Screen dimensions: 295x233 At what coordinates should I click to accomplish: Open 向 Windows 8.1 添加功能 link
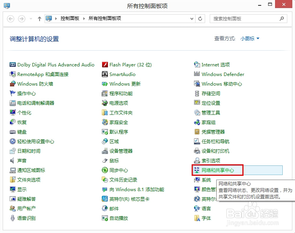tap(137, 189)
